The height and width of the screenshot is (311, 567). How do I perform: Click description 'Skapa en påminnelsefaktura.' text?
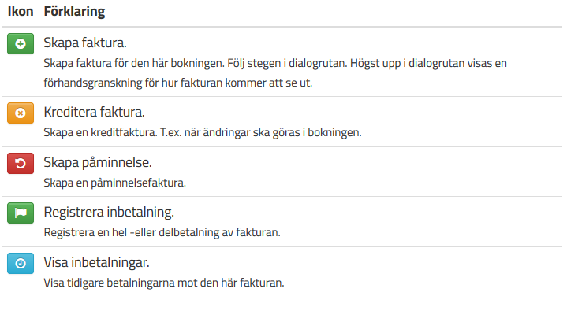tap(114, 183)
